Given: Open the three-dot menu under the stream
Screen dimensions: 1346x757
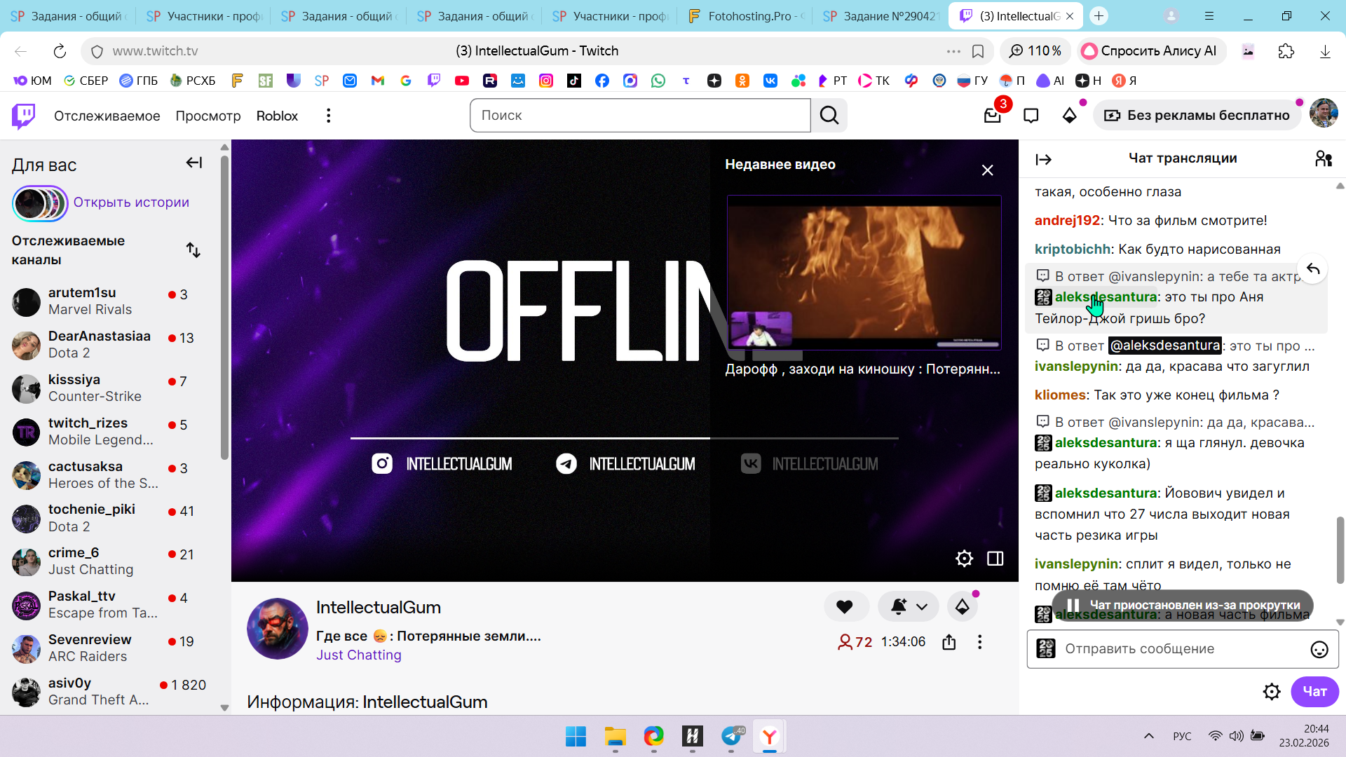Looking at the screenshot, I should pyautogui.click(x=979, y=642).
